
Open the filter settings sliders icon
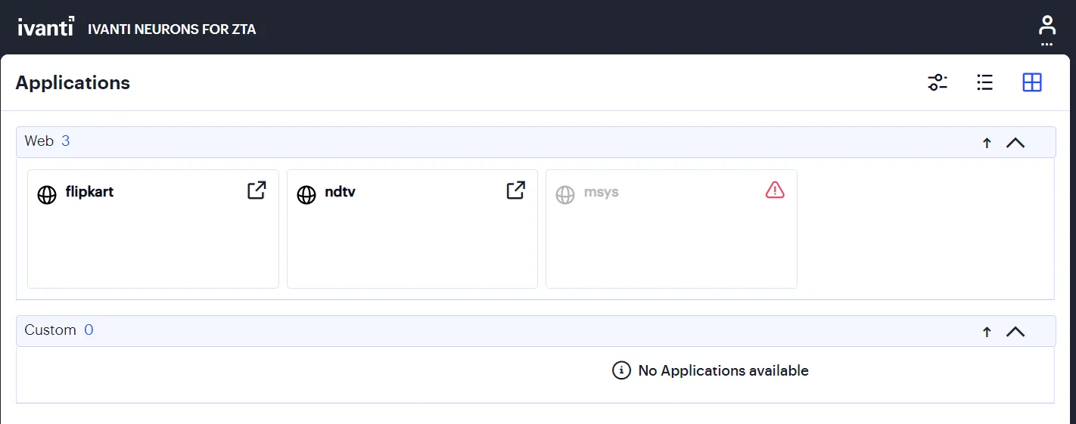938,82
